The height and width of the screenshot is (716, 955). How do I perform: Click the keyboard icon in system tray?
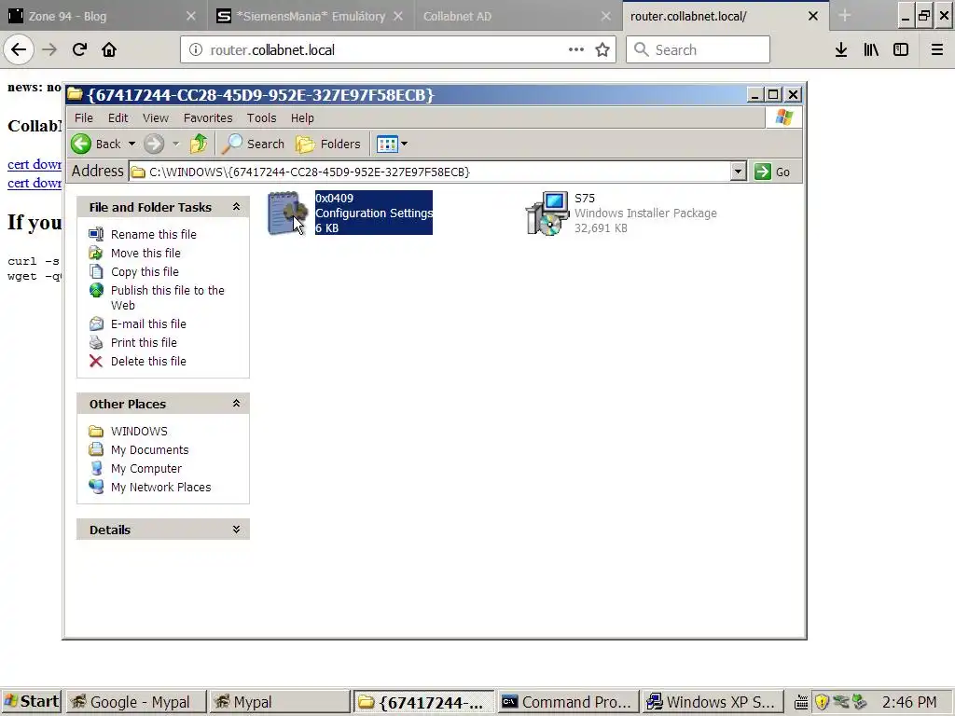[801, 703]
